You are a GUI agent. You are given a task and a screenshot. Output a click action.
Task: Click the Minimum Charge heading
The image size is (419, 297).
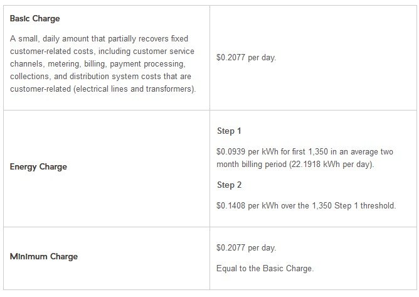[x=44, y=256]
